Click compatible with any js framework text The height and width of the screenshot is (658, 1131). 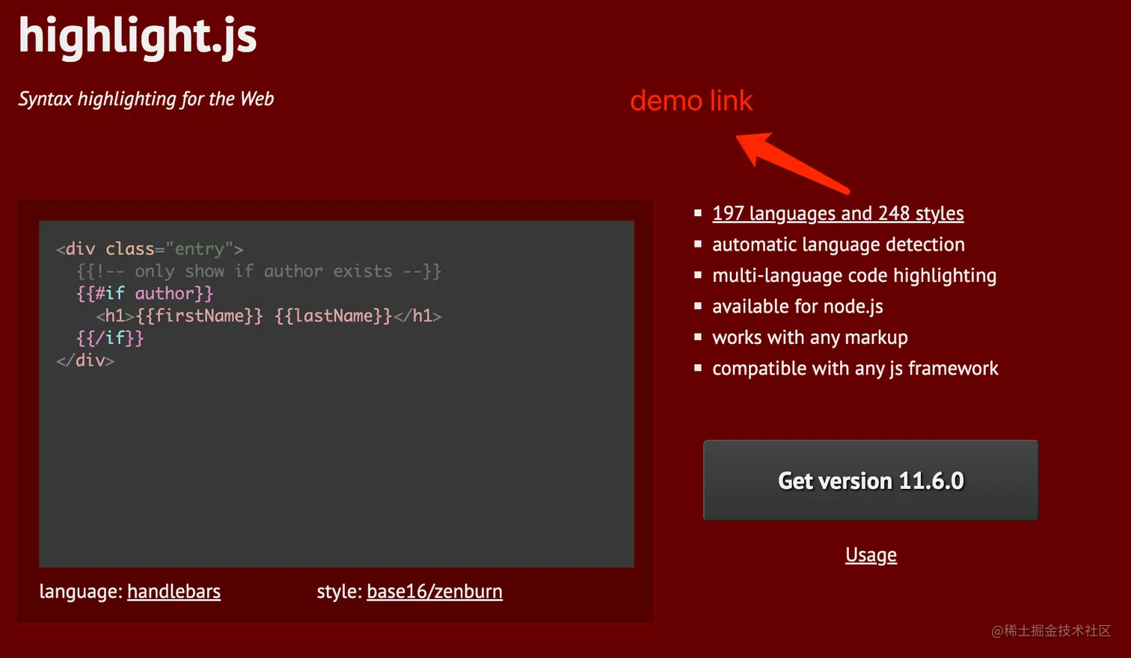click(855, 369)
